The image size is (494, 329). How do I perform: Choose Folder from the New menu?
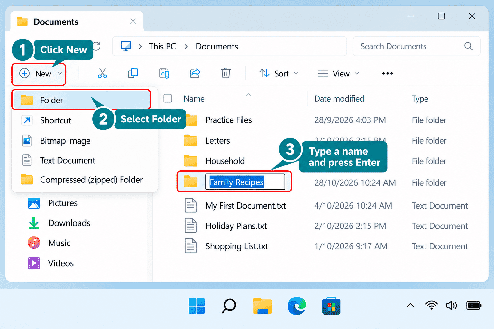pyautogui.click(x=81, y=100)
